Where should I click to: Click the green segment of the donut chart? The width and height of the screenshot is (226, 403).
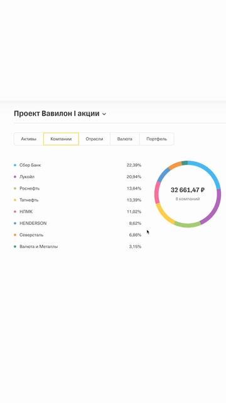[x=188, y=225]
